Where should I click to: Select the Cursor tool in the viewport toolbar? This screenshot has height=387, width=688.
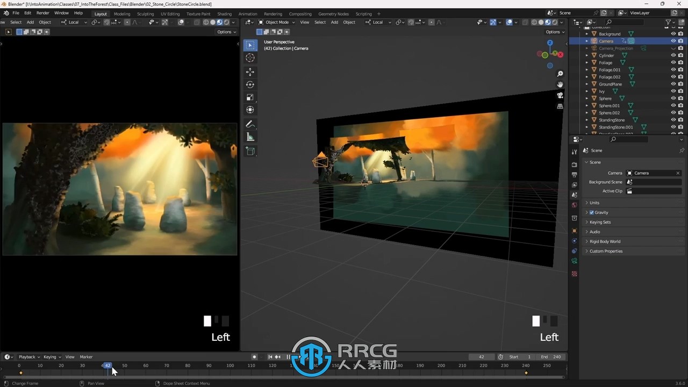pos(250,58)
